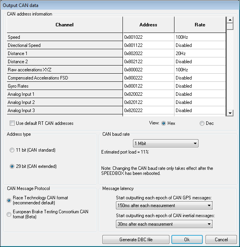Click Generate DBC file button
Viewport: 240px width, 247px height.
point(136,240)
